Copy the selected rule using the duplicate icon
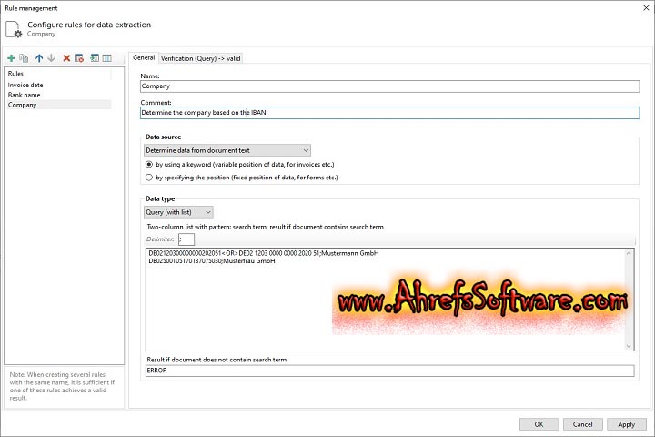Viewport: 655px width, 437px height. pyautogui.click(x=24, y=58)
